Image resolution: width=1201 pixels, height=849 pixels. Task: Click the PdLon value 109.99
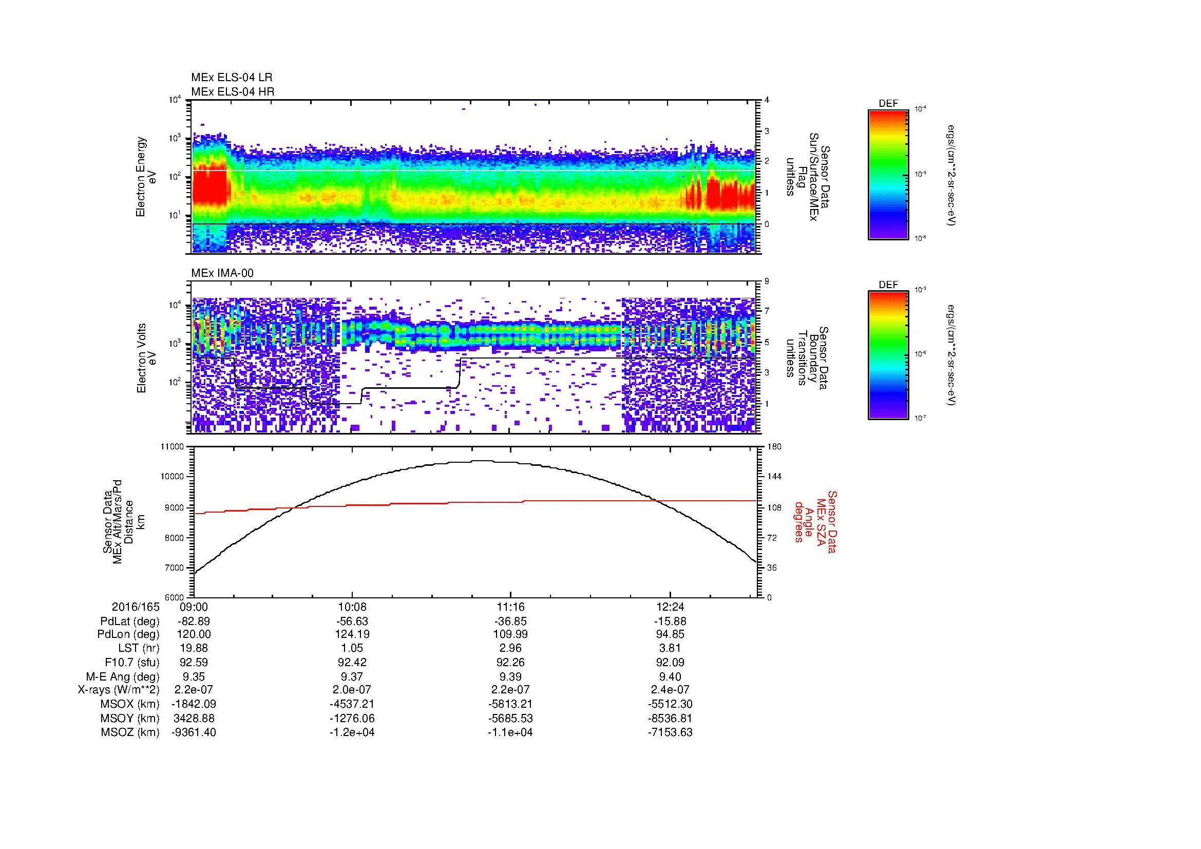510,634
